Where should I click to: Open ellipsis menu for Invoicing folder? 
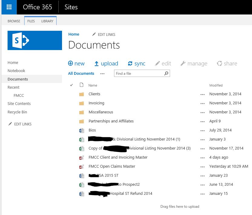(202, 103)
